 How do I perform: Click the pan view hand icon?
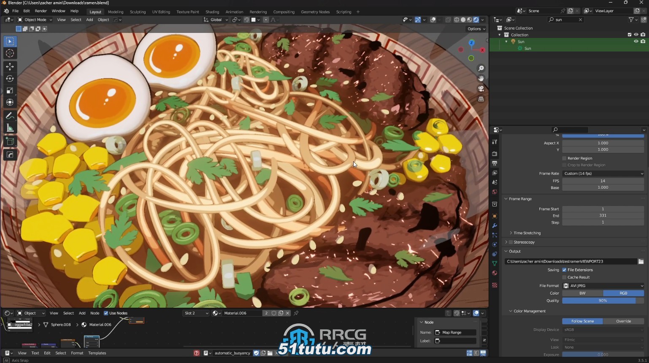point(481,79)
